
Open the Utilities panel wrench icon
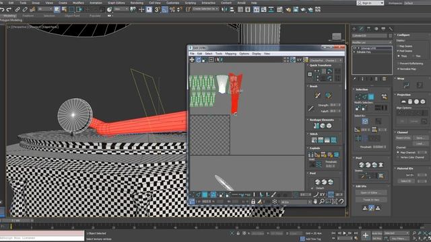(x=391, y=29)
